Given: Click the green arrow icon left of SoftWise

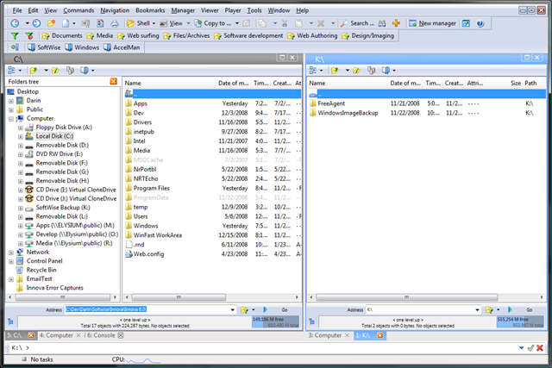Looking at the screenshot, I should 15,47.
